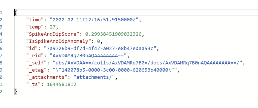Click the "id" property key
Screen dimensions: 258x108
pos(32,49)
